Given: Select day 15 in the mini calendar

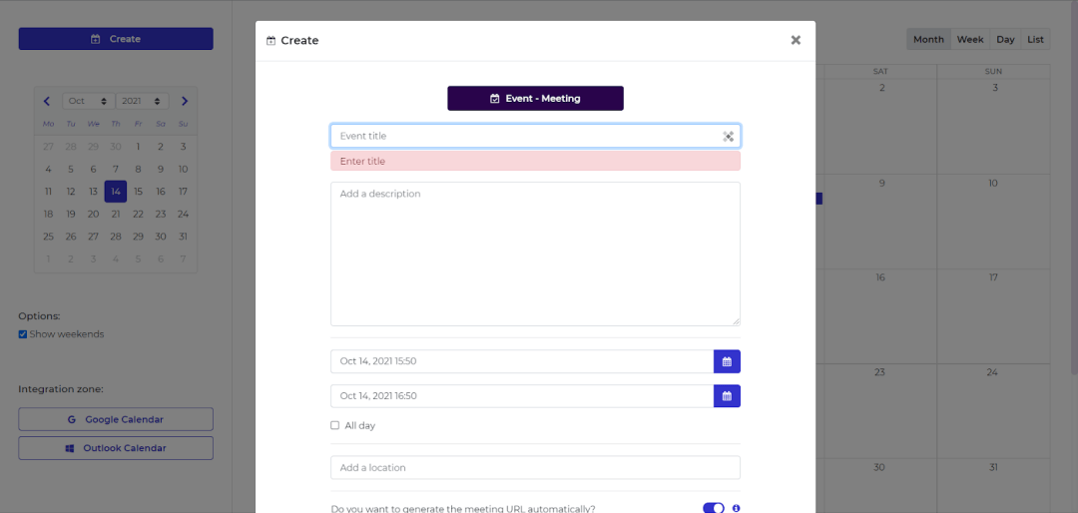Looking at the screenshot, I should 138,192.
